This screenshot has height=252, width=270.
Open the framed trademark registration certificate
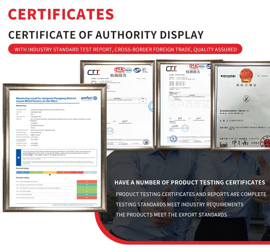pos(241,105)
